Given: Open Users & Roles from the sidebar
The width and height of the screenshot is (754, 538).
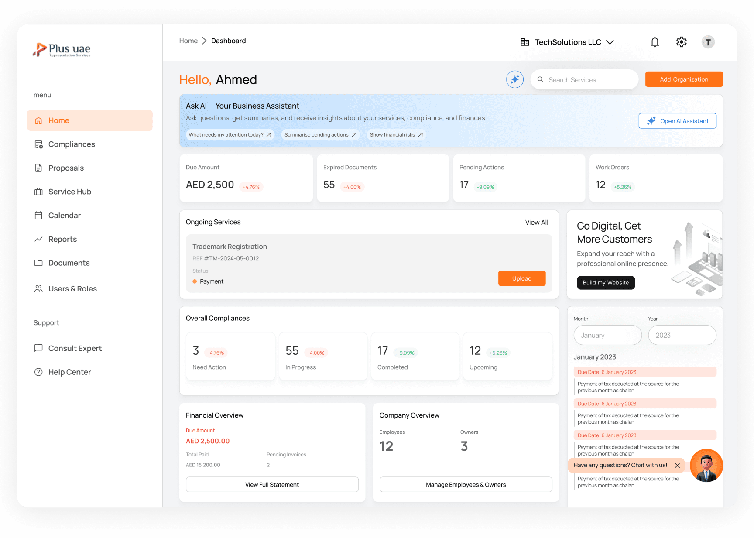Looking at the screenshot, I should pyautogui.click(x=72, y=288).
